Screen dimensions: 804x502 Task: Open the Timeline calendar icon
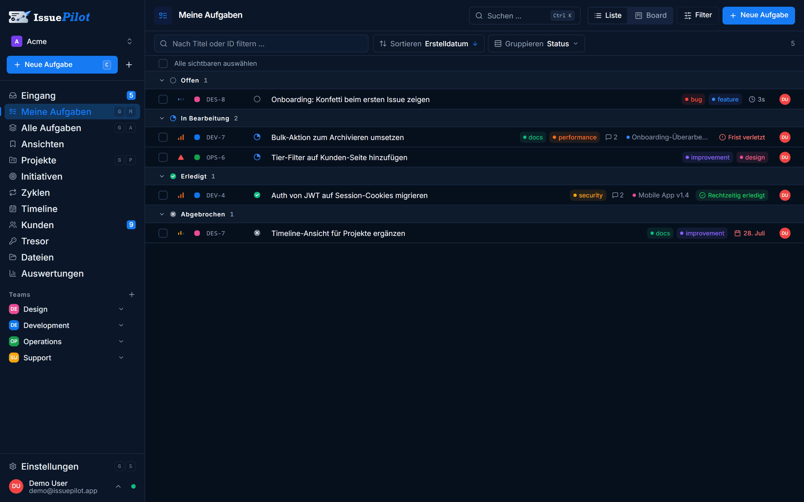13,209
